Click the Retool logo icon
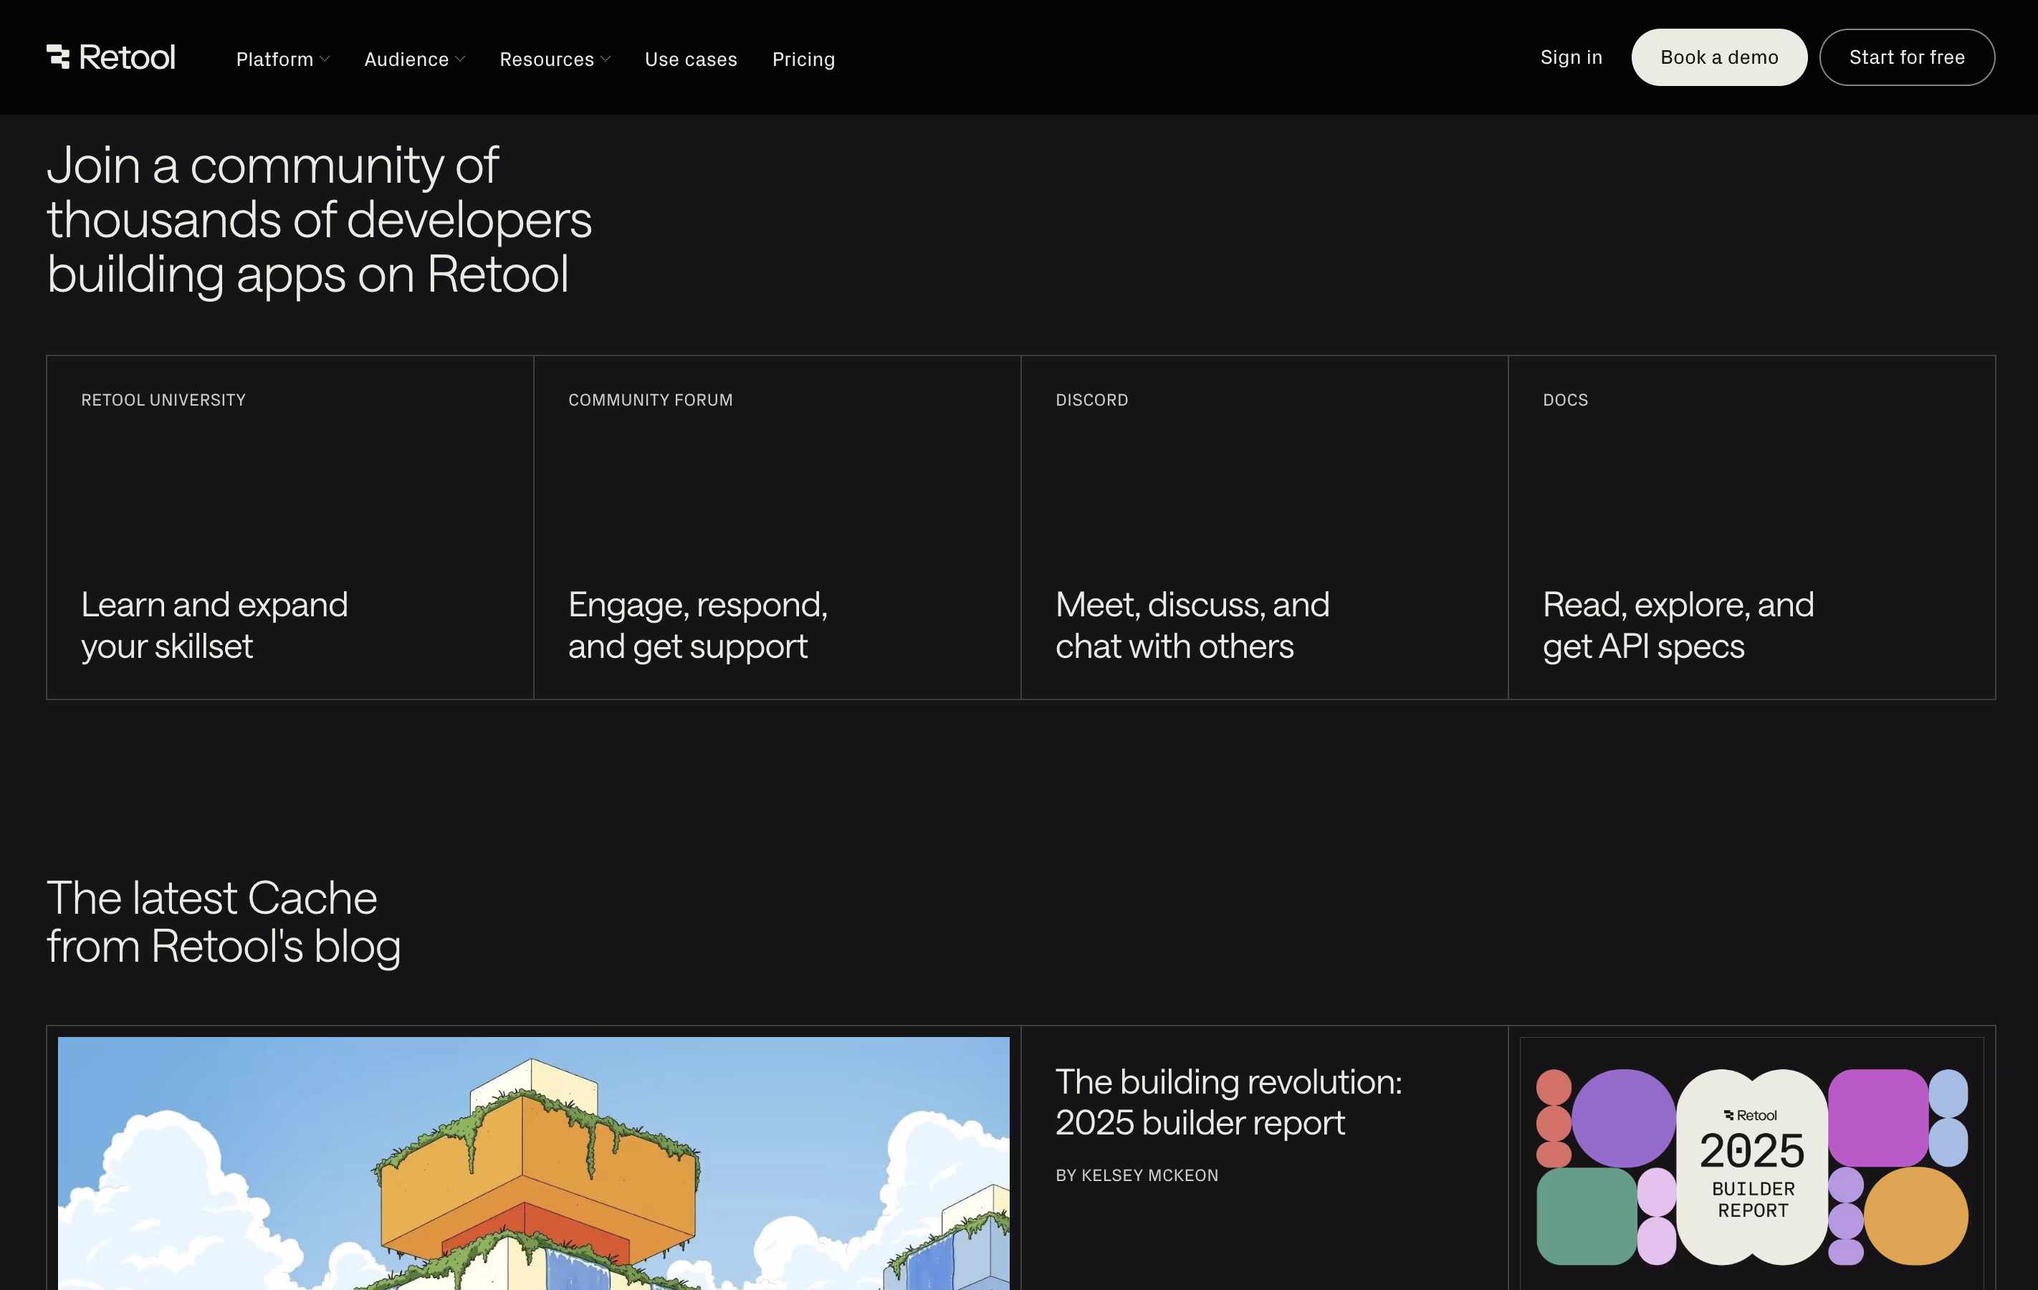Screen dimensions: 2038x1290 58,57
